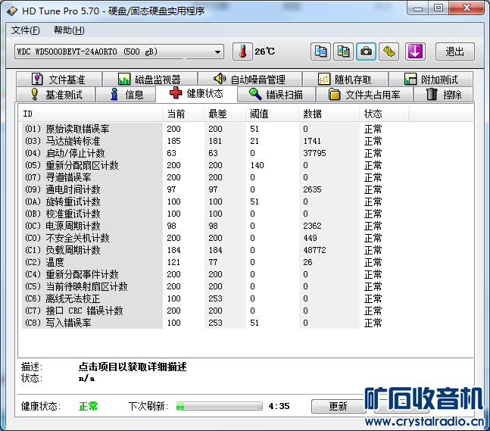Click data value 2635
Screen dimensions: 490x431
pos(312,189)
